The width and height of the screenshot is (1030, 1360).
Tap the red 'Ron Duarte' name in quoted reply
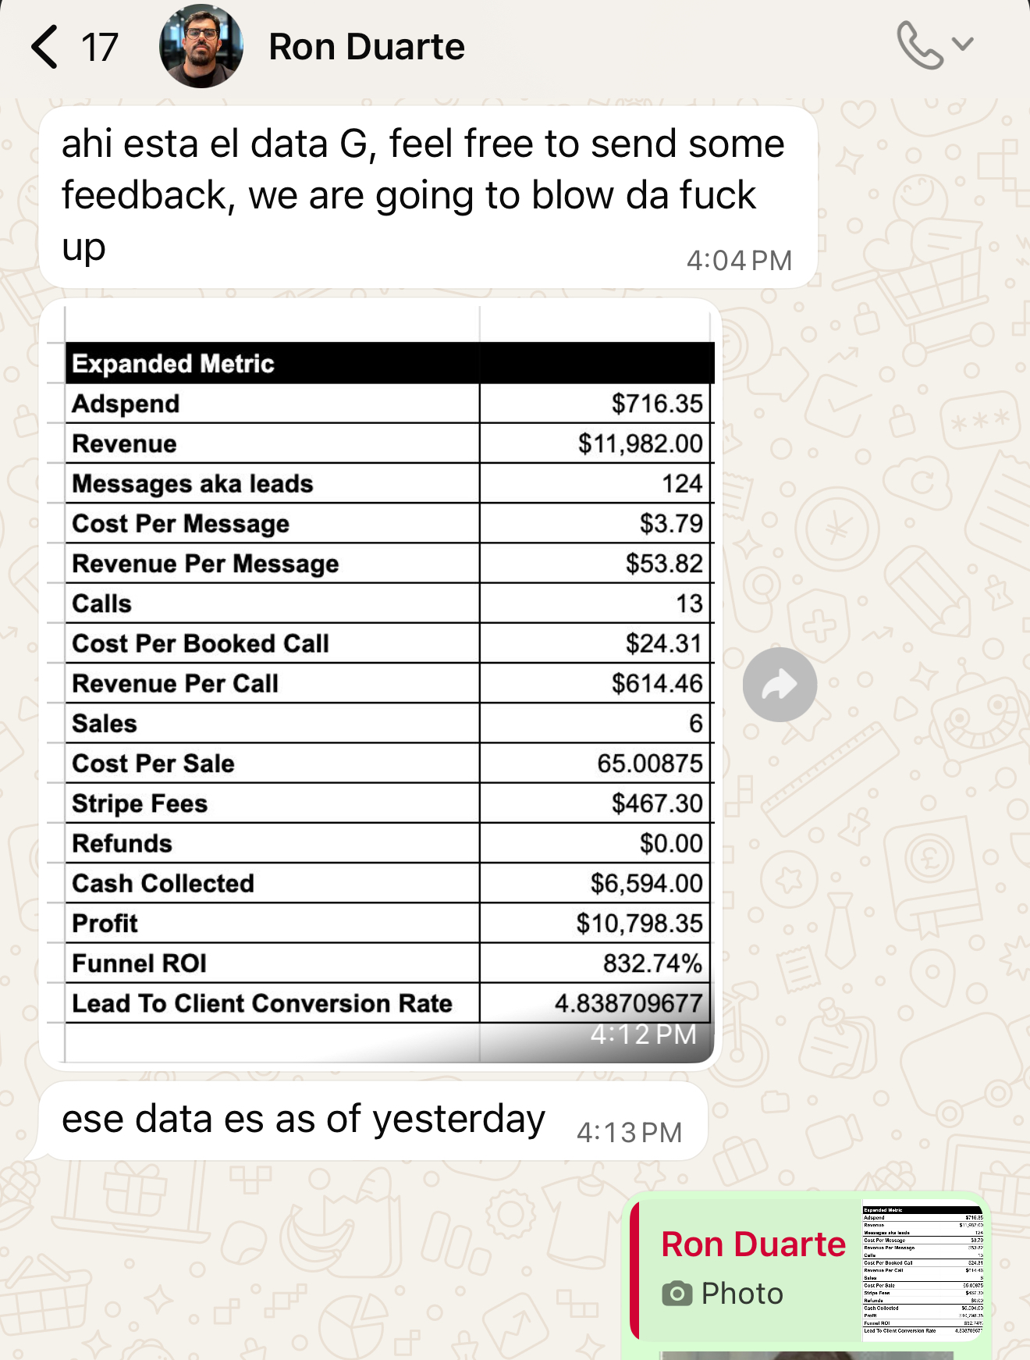pos(753,1244)
